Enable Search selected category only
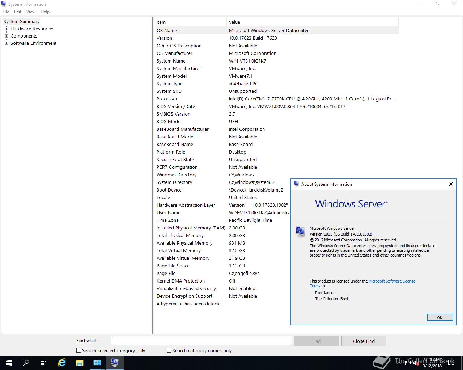Image resolution: width=463 pixels, height=370 pixels. [78, 350]
